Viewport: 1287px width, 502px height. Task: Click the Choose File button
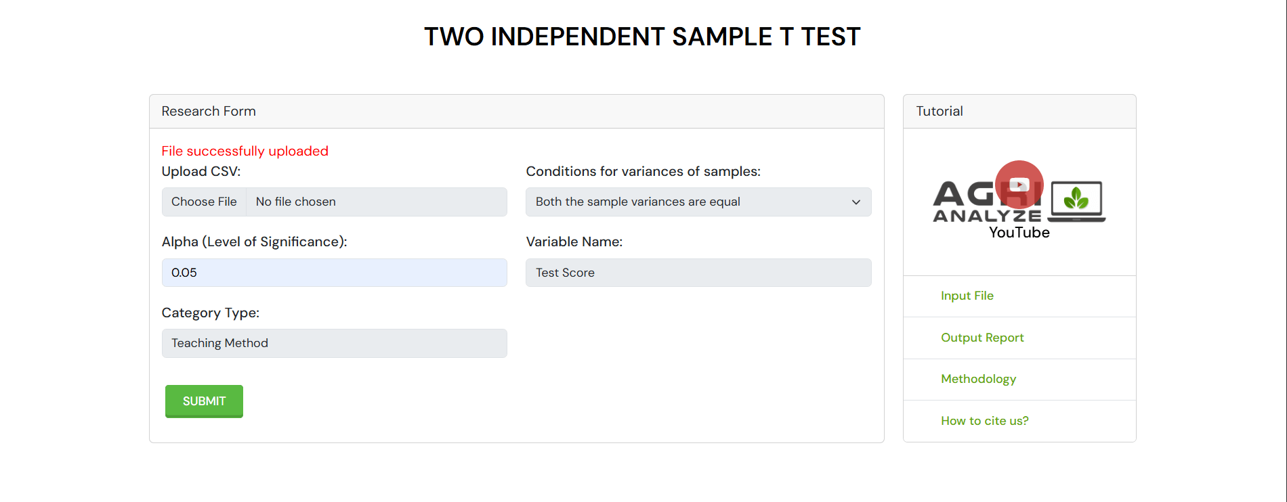click(203, 202)
